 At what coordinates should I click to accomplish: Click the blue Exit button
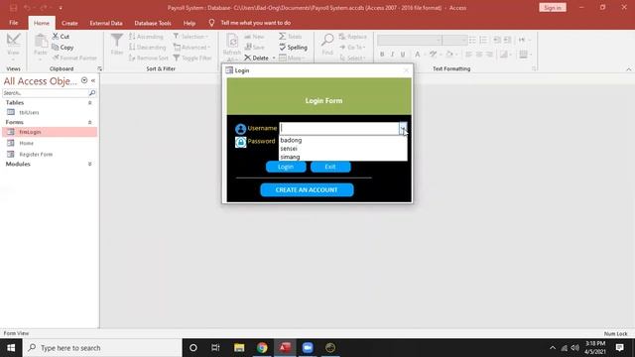330,167
